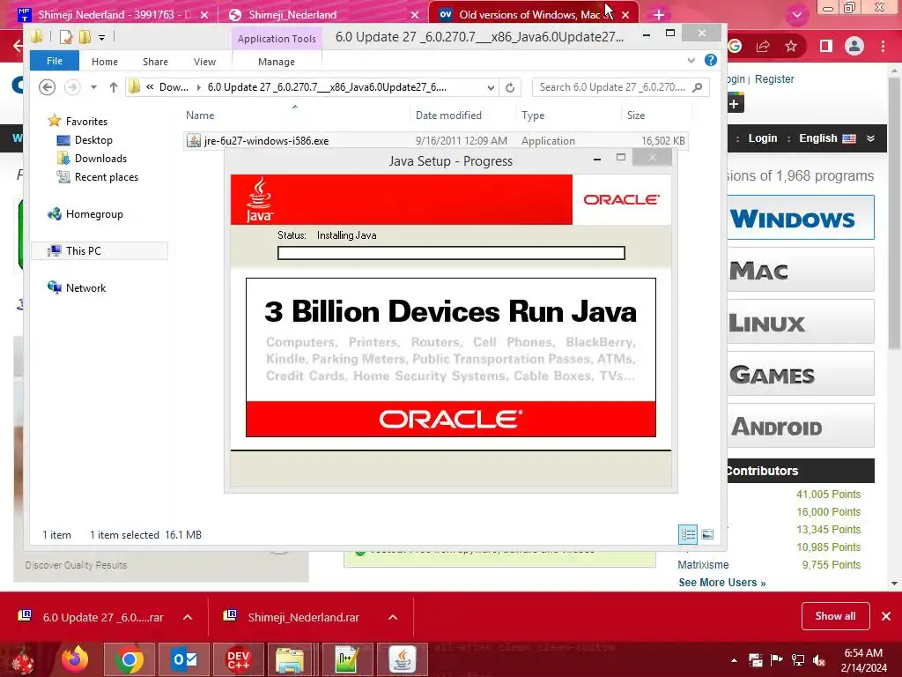Click the Explorer back arrow
Image resolution: width=902 pixels, height=677 pixels.
[48, 87]
